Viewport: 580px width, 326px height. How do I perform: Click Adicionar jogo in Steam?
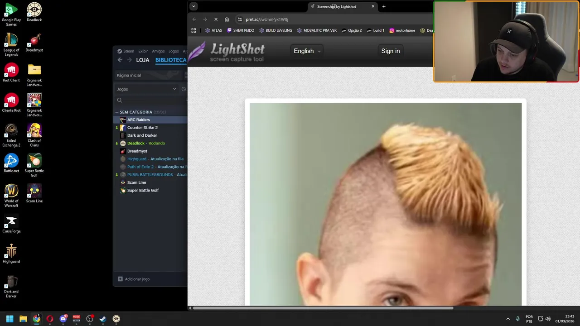point(134,279)
